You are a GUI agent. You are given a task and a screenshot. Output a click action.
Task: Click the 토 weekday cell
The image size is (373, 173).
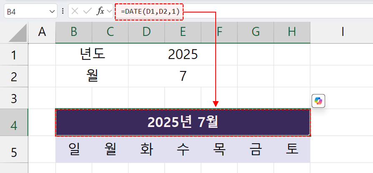pyautogui.click(x=292, y=150)
